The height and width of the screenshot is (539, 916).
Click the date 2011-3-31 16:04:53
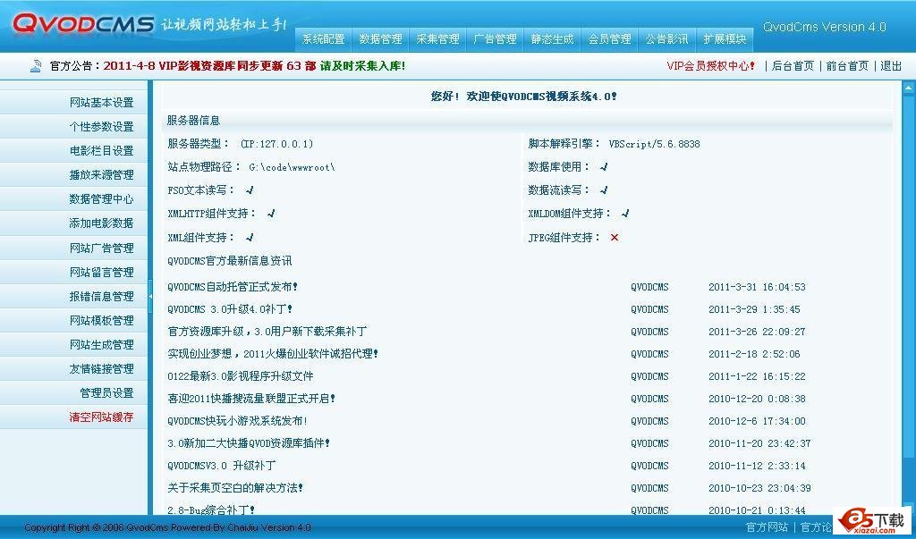pos(757,287)
